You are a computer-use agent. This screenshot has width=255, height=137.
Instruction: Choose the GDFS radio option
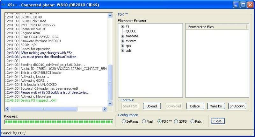[176, 121]
